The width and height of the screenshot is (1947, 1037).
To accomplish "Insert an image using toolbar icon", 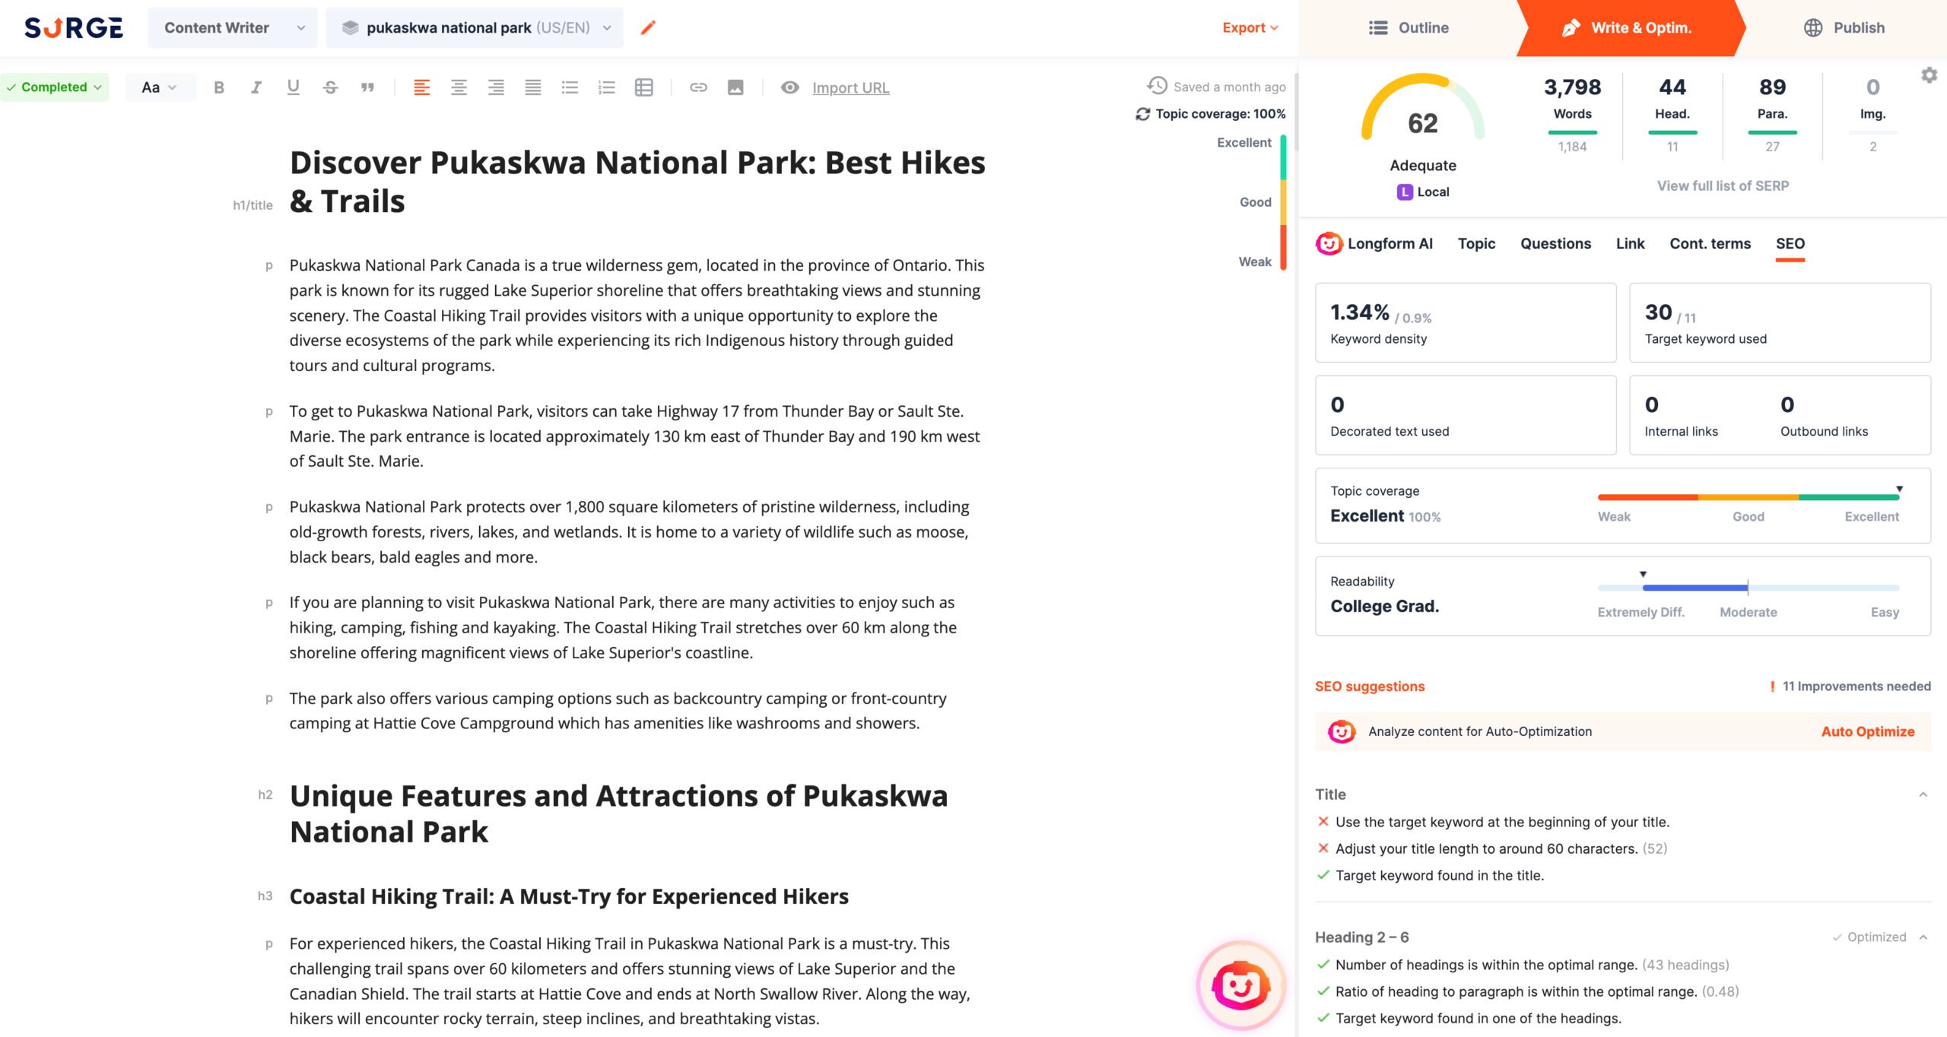I will [x=735, y=87].
